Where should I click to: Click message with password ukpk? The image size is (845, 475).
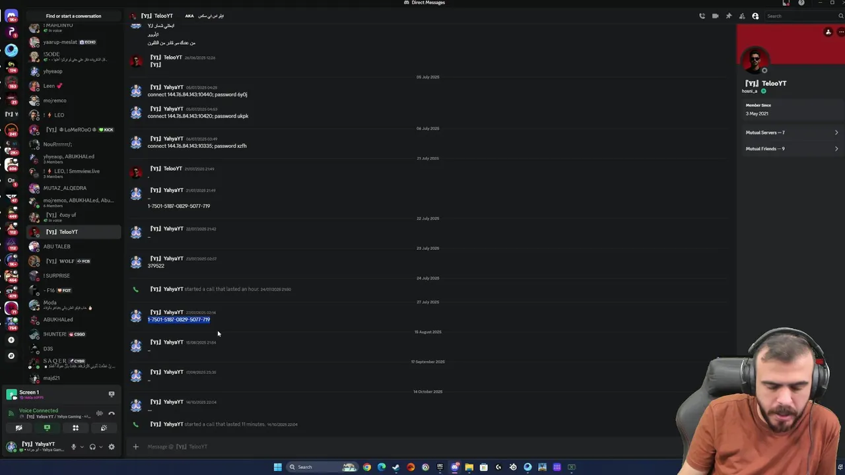(198, 116)
